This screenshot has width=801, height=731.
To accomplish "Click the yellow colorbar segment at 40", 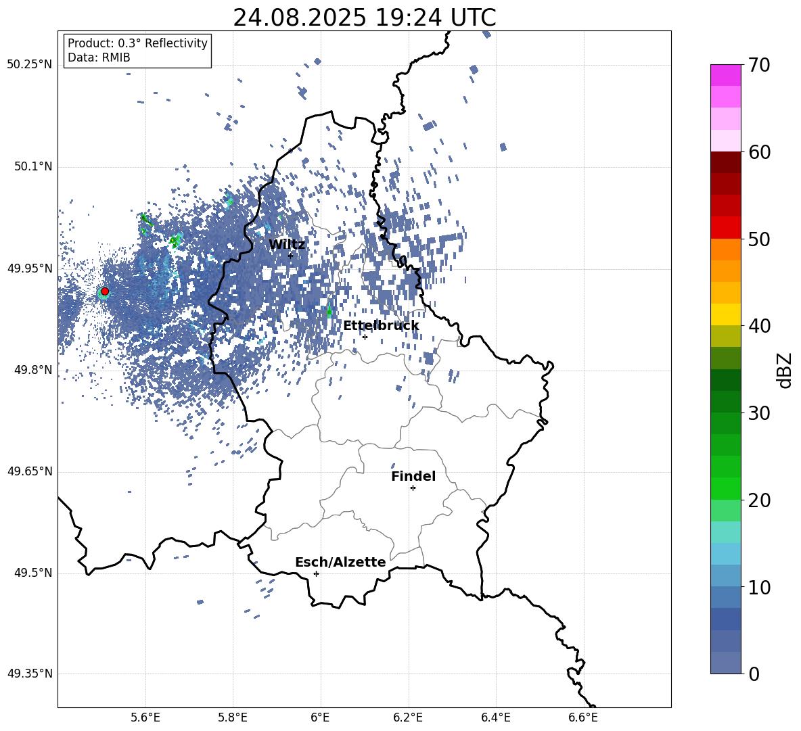I will (x=726, y=314).
